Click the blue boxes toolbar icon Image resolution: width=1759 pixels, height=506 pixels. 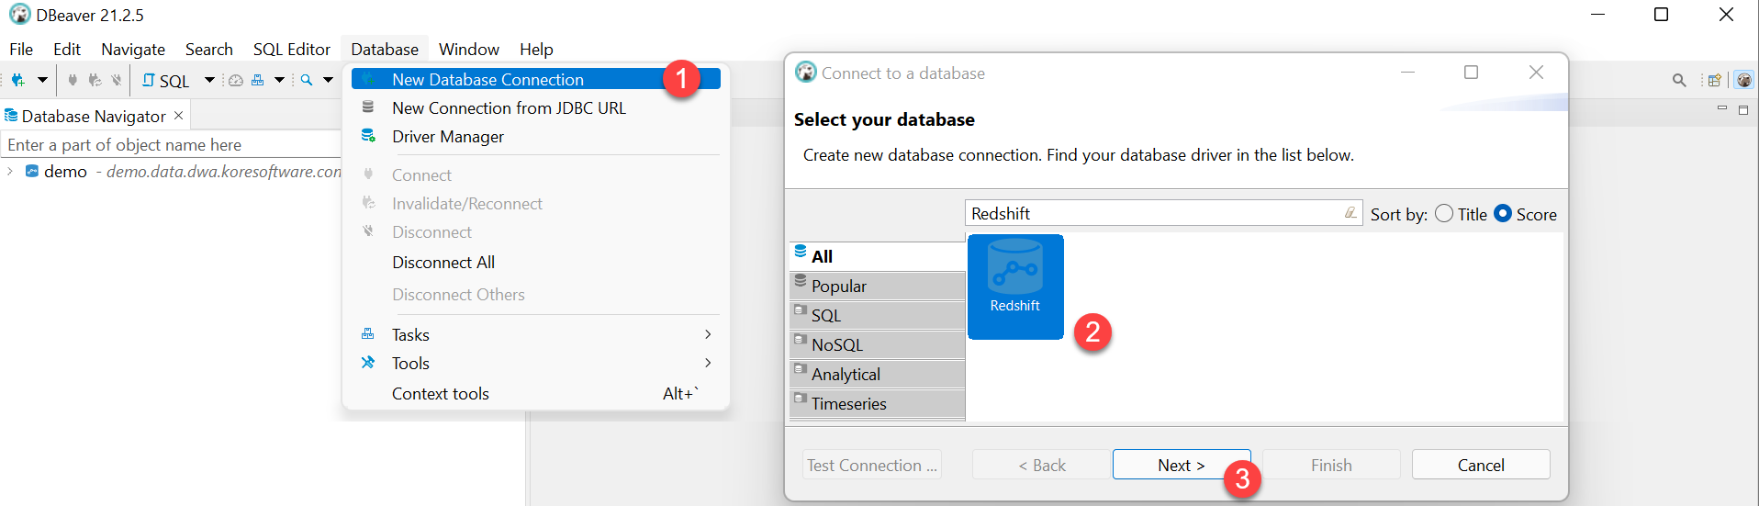258,80
